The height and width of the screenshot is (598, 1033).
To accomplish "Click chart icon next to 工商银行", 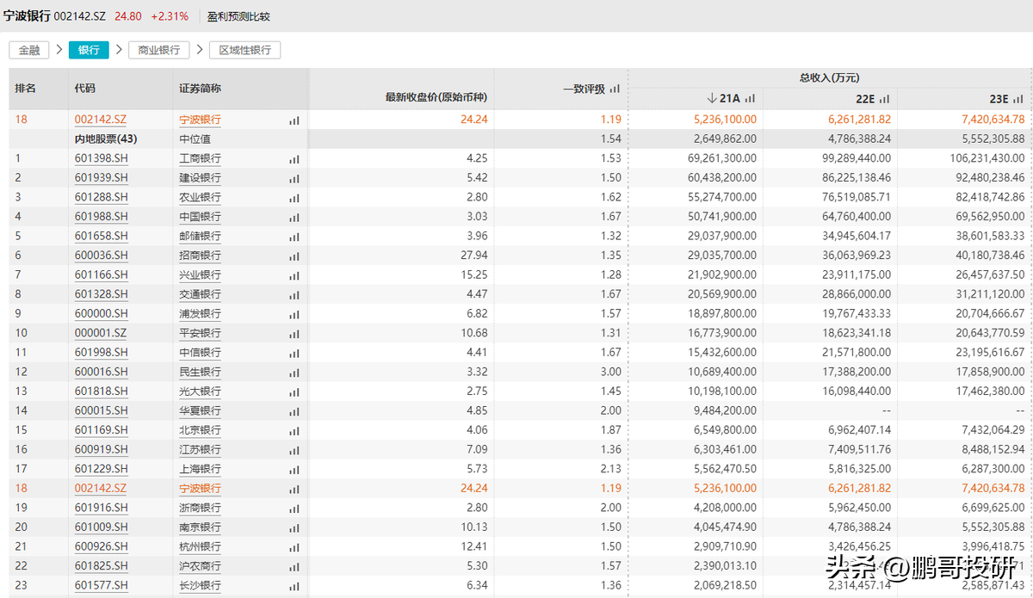I will 294,159.
